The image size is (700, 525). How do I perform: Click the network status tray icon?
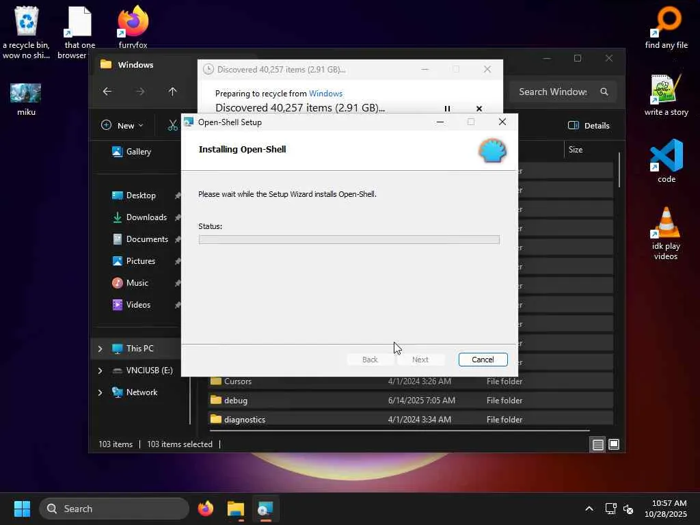610,509
